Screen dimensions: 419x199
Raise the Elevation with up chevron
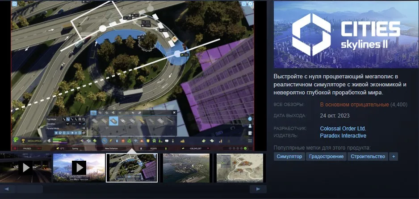click(80, 124)
